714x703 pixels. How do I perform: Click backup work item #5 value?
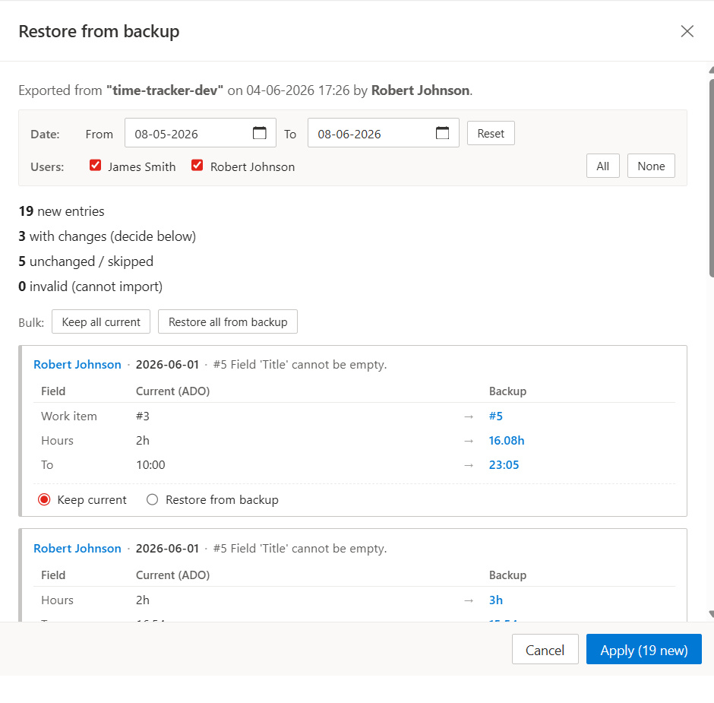click(495, 416)
